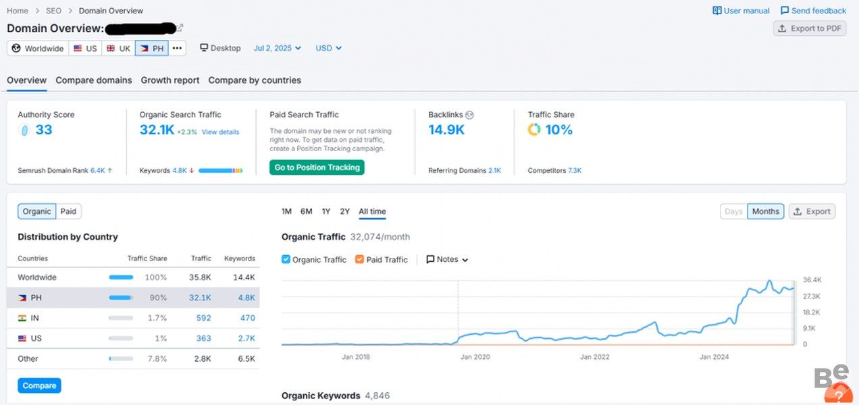Screen dimensions: 859x405
Task: Open the Jul 2, 2025 date dropdown
Action: [x=277, y=49]
